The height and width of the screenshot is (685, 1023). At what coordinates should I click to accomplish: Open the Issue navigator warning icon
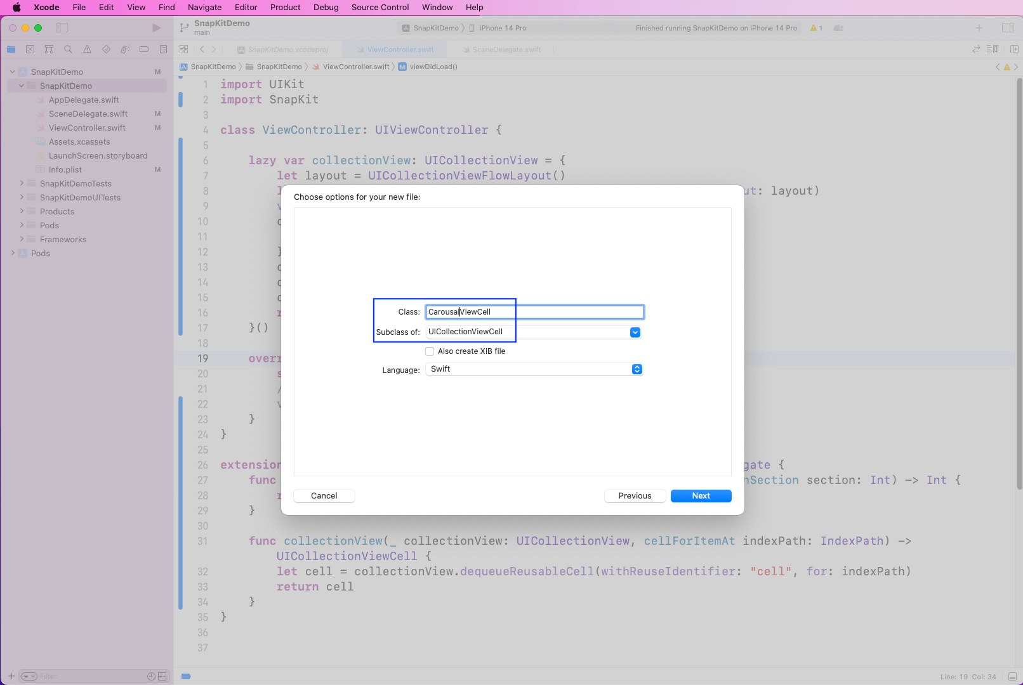pos(87,49)
